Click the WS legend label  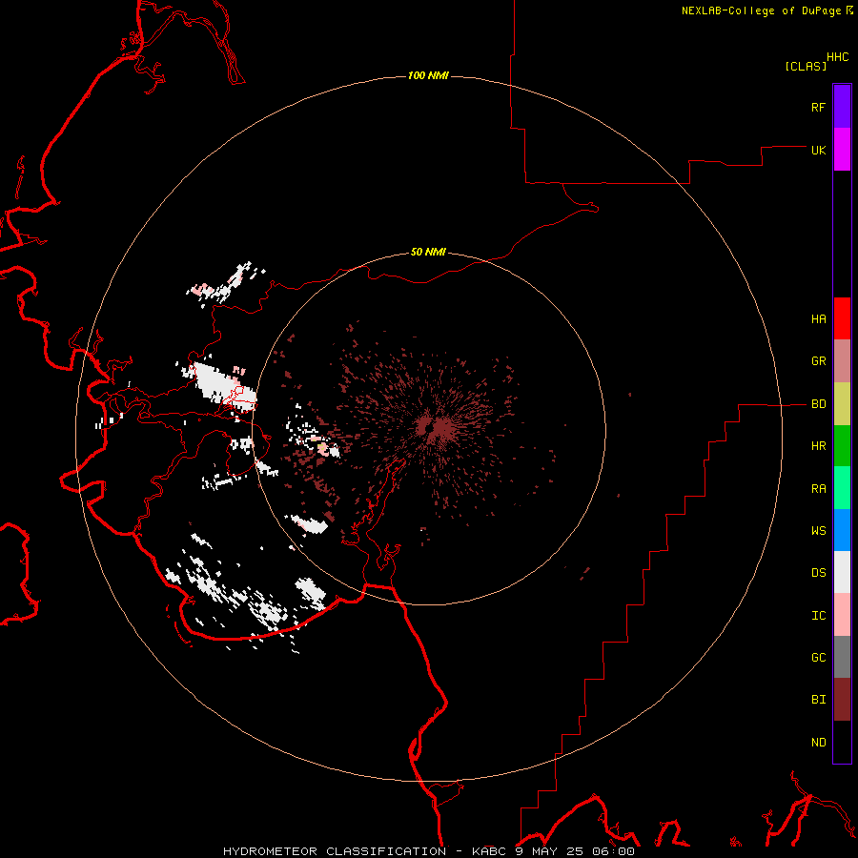point(818,531)
